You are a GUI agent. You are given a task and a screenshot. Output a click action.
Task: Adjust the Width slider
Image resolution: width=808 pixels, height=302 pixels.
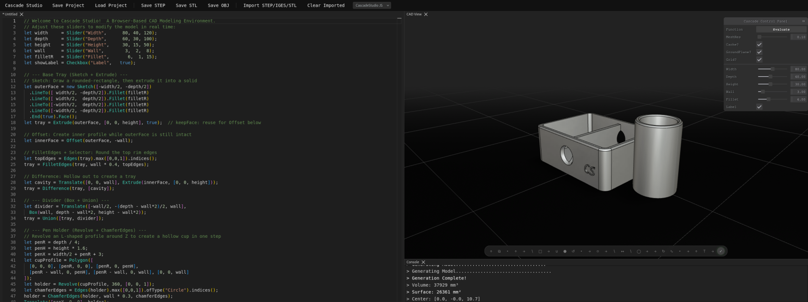(x=772, y=69)
